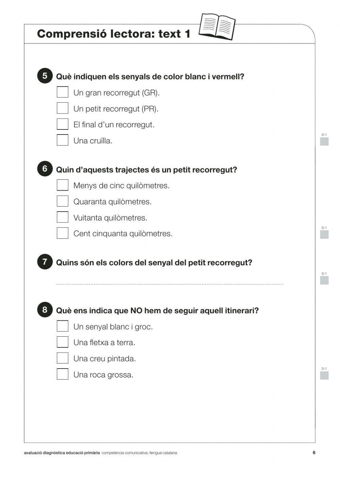Click the question 8 number badge
This screenshot has width=340, height=480.
[x=45, y=309]
